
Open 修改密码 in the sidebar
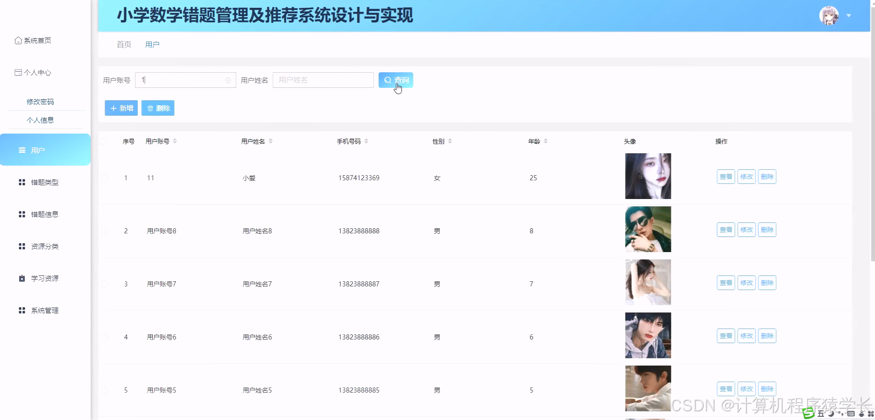coord(40,102)
